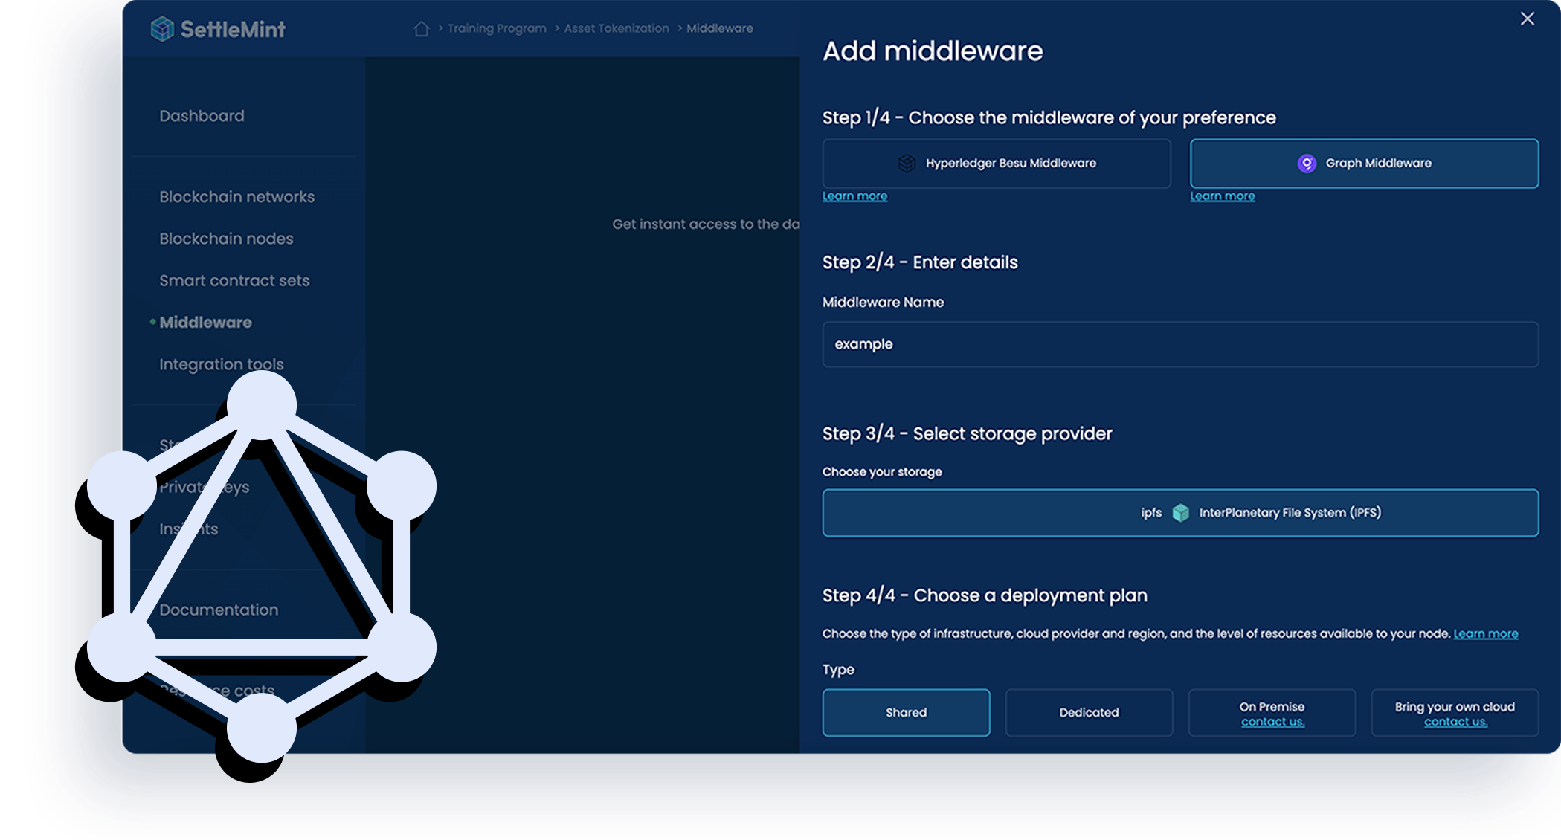Viewport: 1561px width, 840px height.
Task: Open Learn more for the deployment plan
Action: 1485,633
